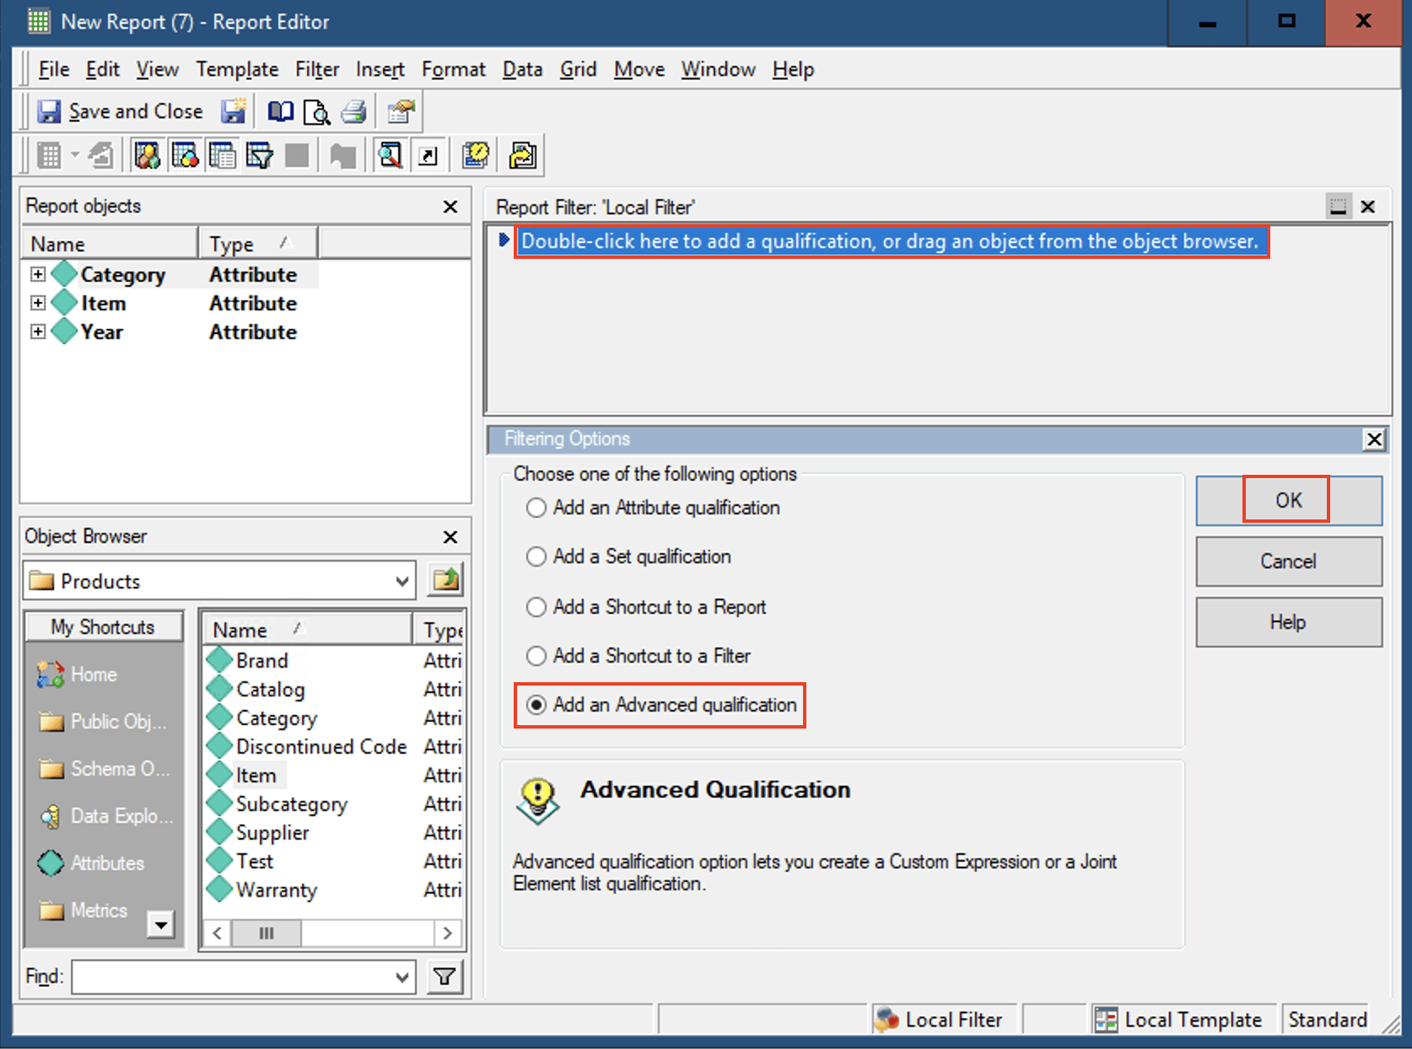This screenshot has width=1412, height=1049.
Task: Toggle the report filter funnel icon
Action: pyautogui.click(x=259, y=155)
